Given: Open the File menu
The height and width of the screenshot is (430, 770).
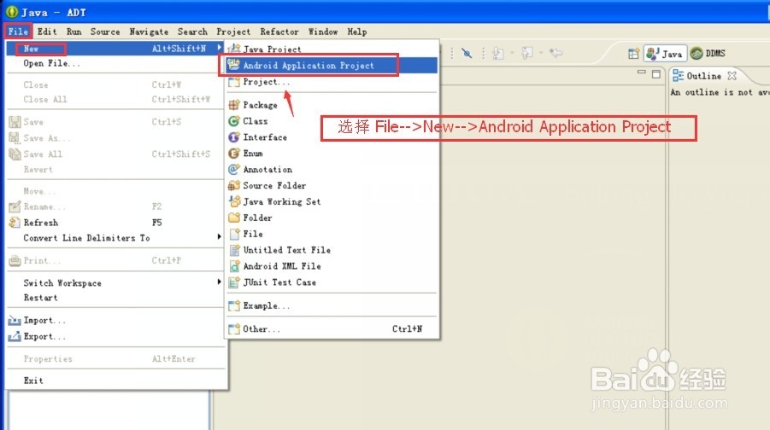Looking at the screenshot, I should (18, 32).
